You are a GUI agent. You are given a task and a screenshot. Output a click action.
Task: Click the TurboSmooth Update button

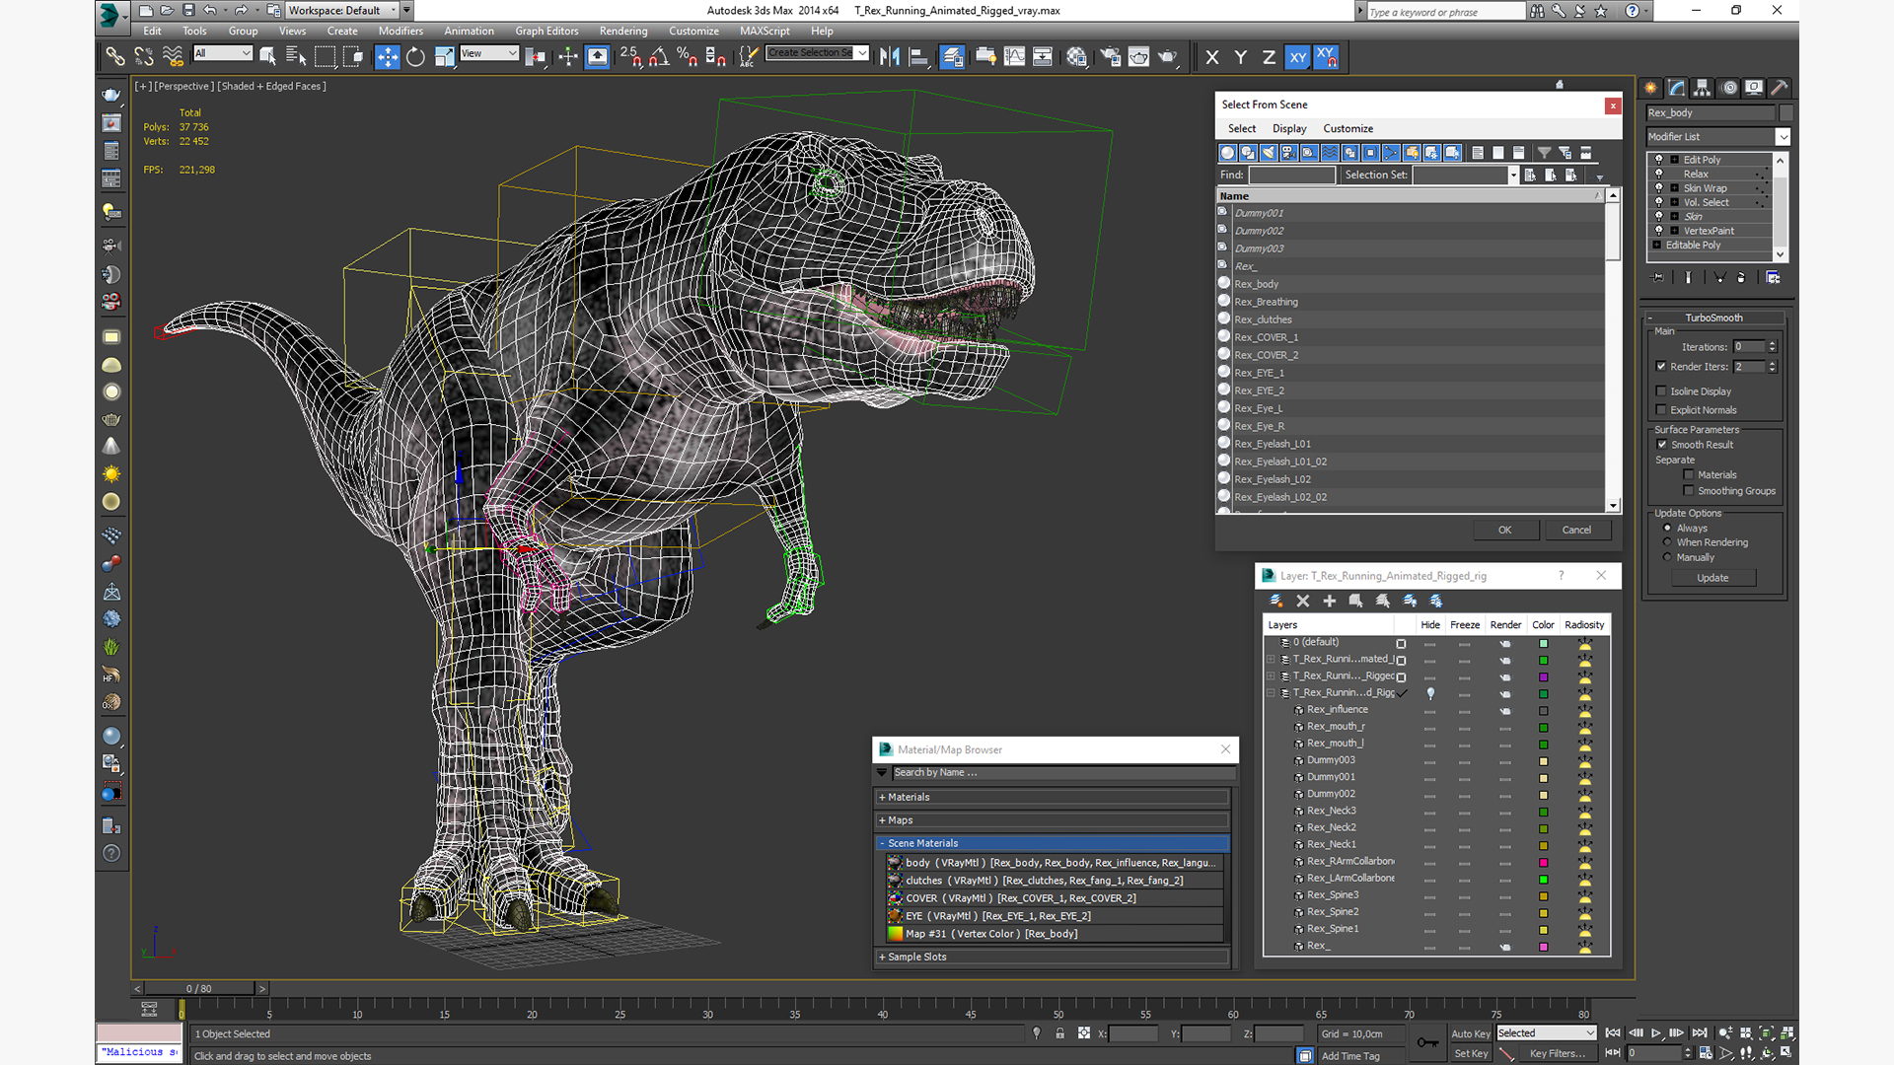tap(1712, 578)
